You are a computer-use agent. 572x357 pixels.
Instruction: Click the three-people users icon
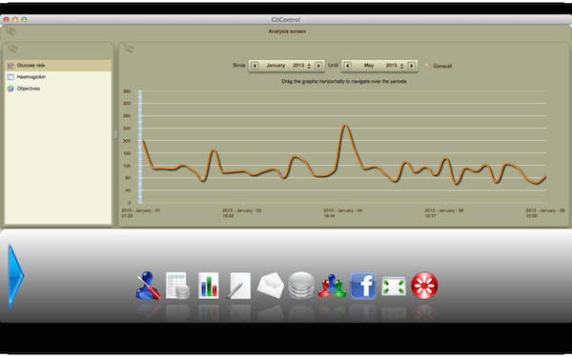[x=332, y=286]
